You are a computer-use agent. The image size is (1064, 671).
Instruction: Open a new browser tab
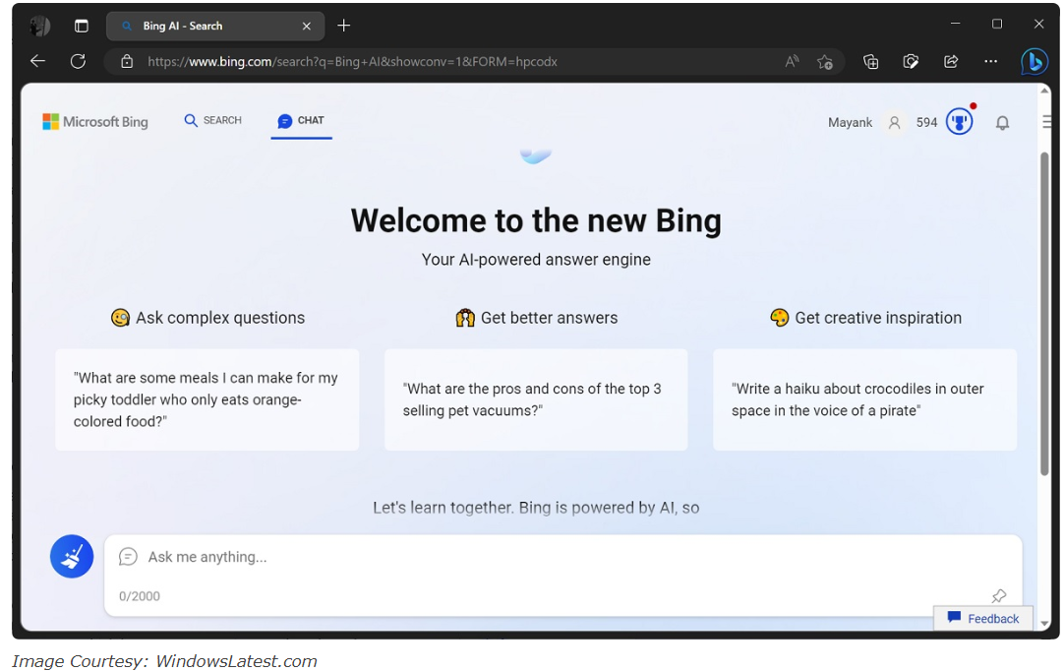point(344,26)
